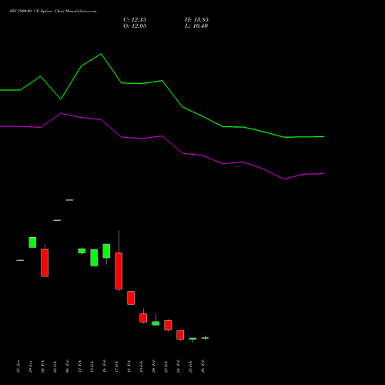Click the tall red candlestick with long upper wick
385x385 pixels.
click(119, 271)
